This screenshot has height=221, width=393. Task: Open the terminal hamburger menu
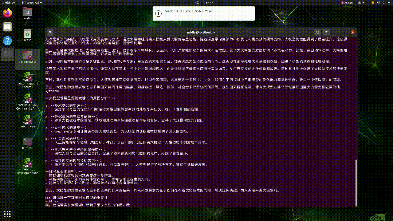point(326,32)
